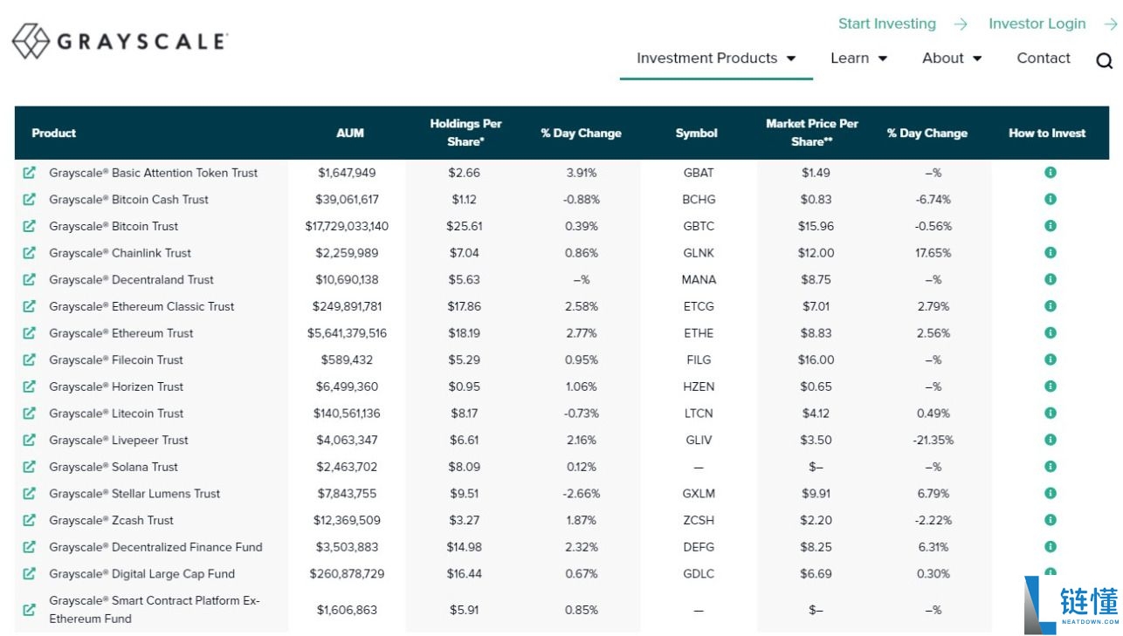Select market price $15.96
The width and height of the screenshot is (1123, 636).
point(816,226)
